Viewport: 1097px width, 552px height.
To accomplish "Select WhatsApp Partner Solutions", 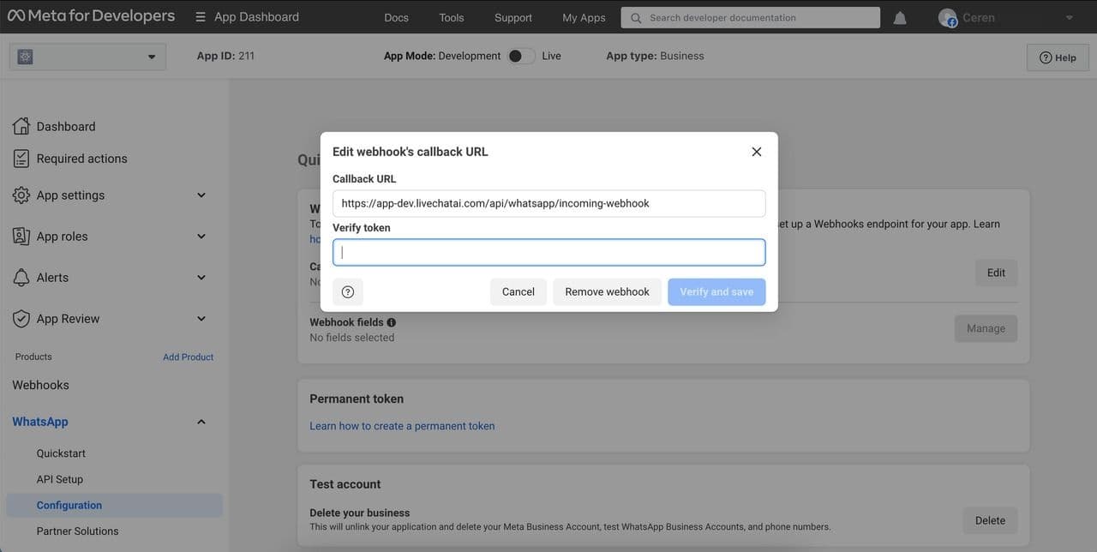I will [77, 531].
